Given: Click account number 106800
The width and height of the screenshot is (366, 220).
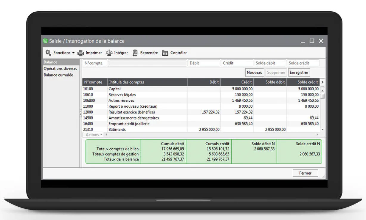Looking at the screenshot, I should coord(89,100).
